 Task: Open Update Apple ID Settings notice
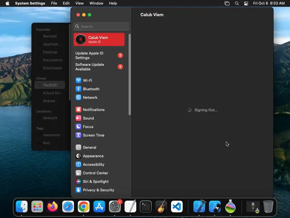tap(99, 55)
